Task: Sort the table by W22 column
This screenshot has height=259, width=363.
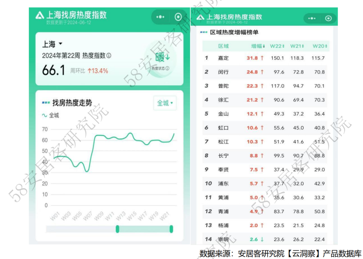Action: [277, 46]
